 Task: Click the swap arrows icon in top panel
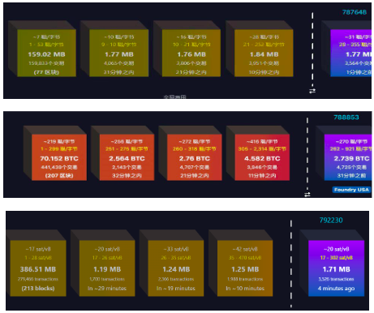click(x=312, y=91)
